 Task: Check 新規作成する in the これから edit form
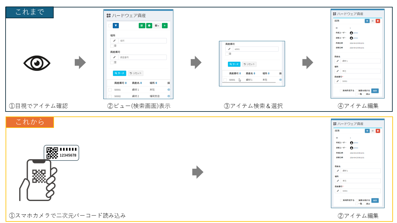point(341,200)
